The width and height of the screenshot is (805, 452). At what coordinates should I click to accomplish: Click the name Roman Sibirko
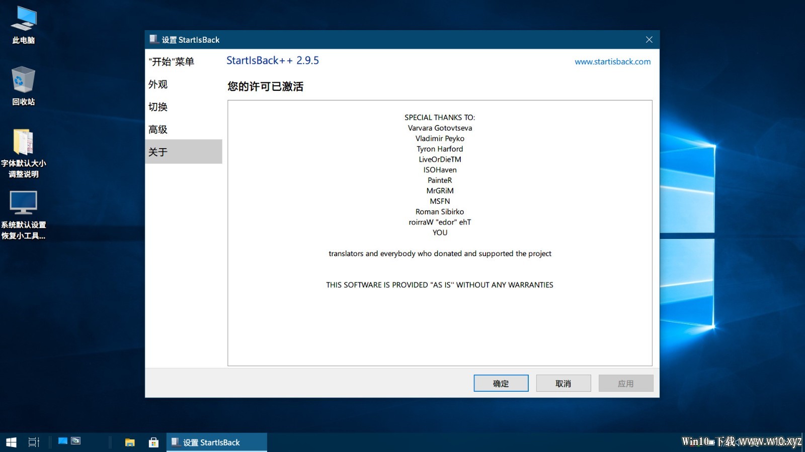point(440,212)
